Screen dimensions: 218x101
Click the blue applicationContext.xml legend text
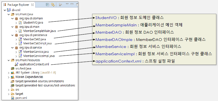click(119, 61)
